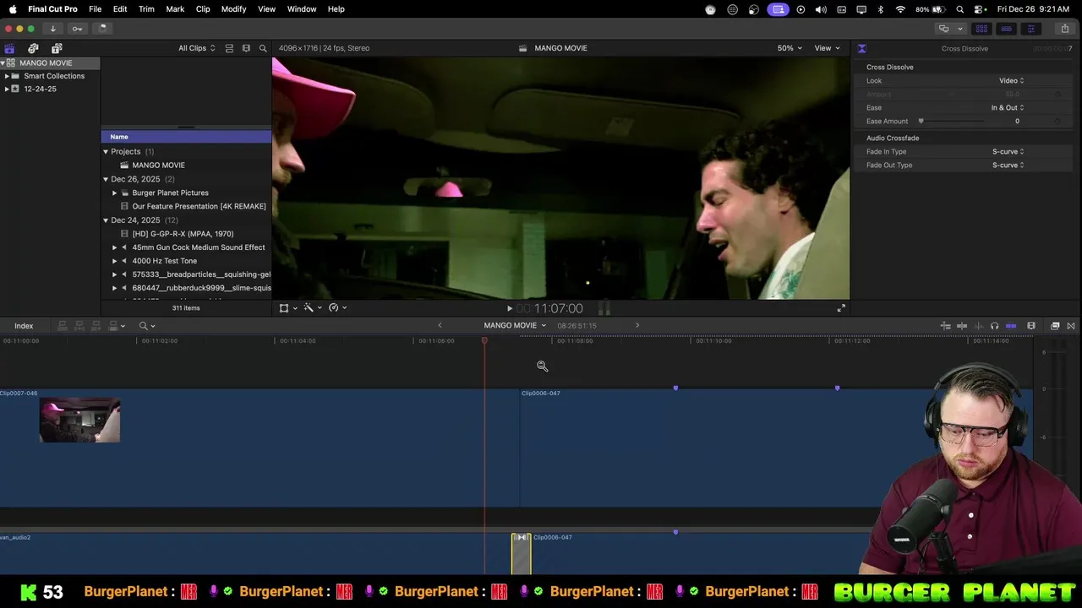Open the retime speedometer dropdown
The height and width of the screenshot is (608, 1082).
[337, 308]
